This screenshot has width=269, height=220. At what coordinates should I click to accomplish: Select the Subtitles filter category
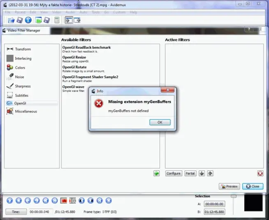[x=32, y=95]
